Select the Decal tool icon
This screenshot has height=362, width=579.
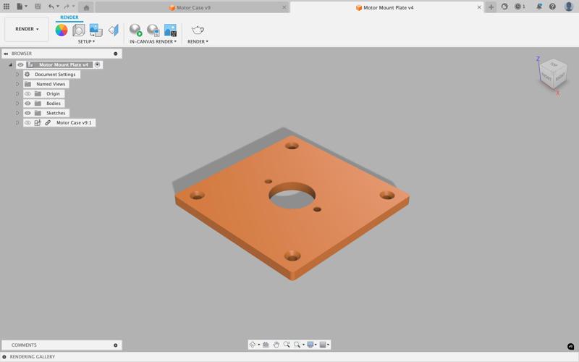click(96, 30)
